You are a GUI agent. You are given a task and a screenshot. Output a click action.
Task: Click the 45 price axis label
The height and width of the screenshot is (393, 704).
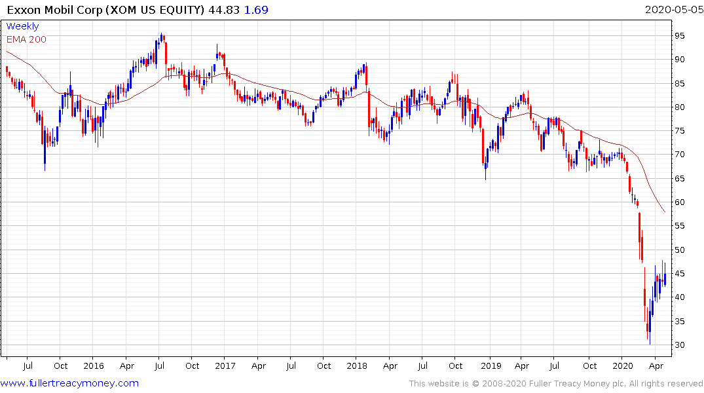(x=679, y=274)
